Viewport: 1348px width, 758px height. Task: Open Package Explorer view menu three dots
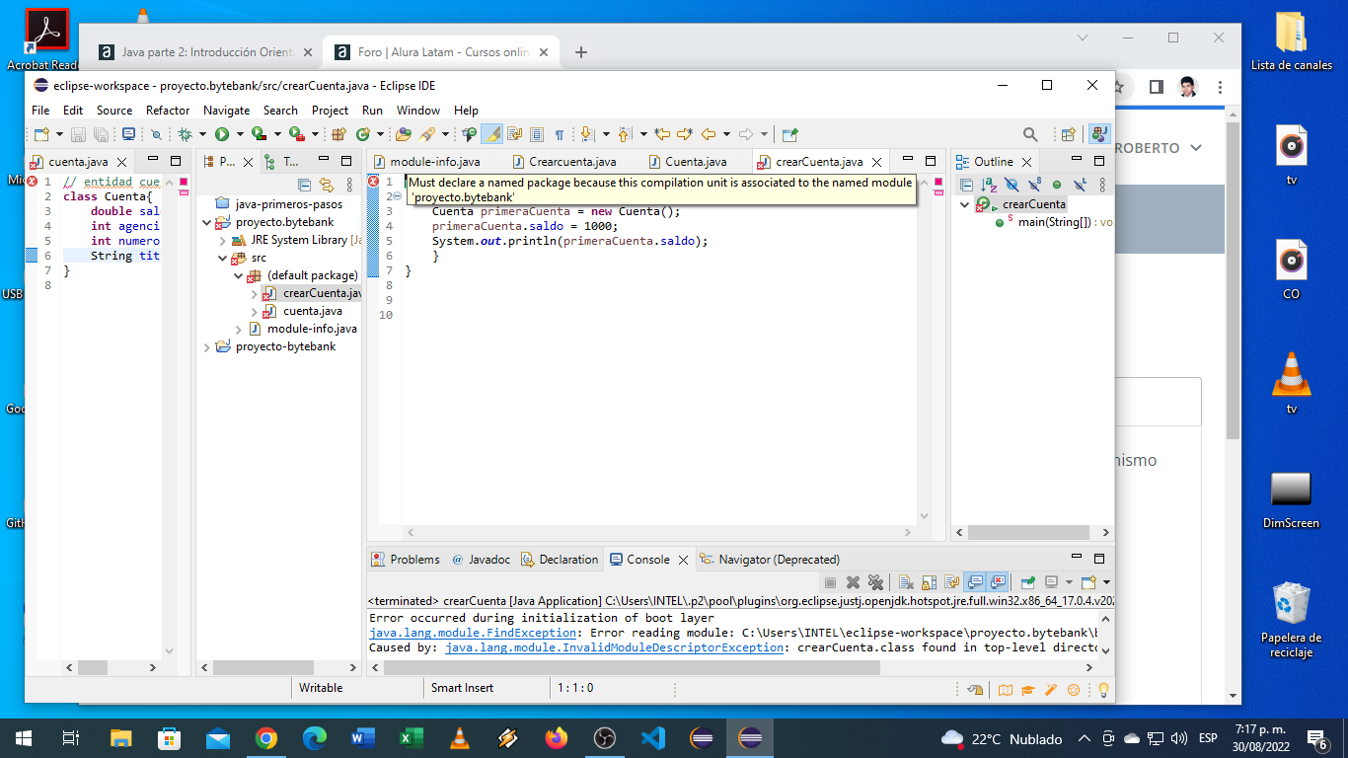(x=349, y=185)
